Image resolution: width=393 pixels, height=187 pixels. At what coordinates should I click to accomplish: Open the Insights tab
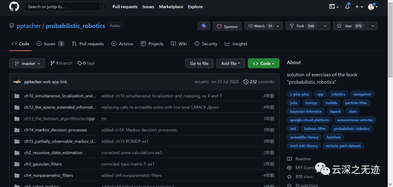click(x=236, y=44)
